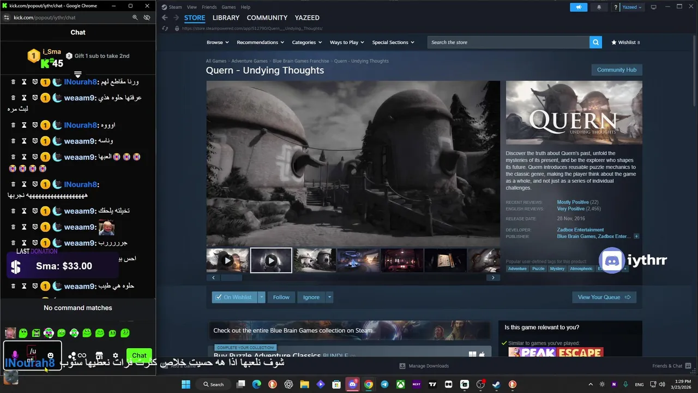Click the Search the store field
Viewport: 698px width, 393px height.
click(508, 42)
